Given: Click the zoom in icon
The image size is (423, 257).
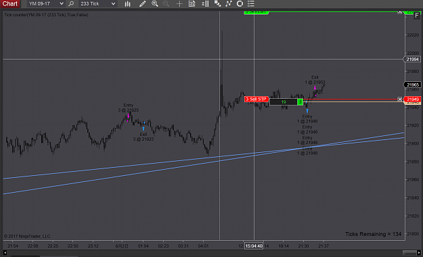Looking at the screenshot, I should (x=155, y=4).
